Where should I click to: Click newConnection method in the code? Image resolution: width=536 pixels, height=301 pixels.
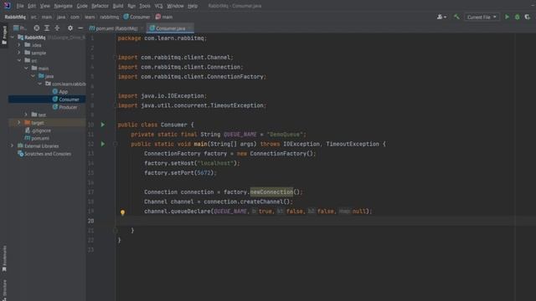[x=271, y=191]
